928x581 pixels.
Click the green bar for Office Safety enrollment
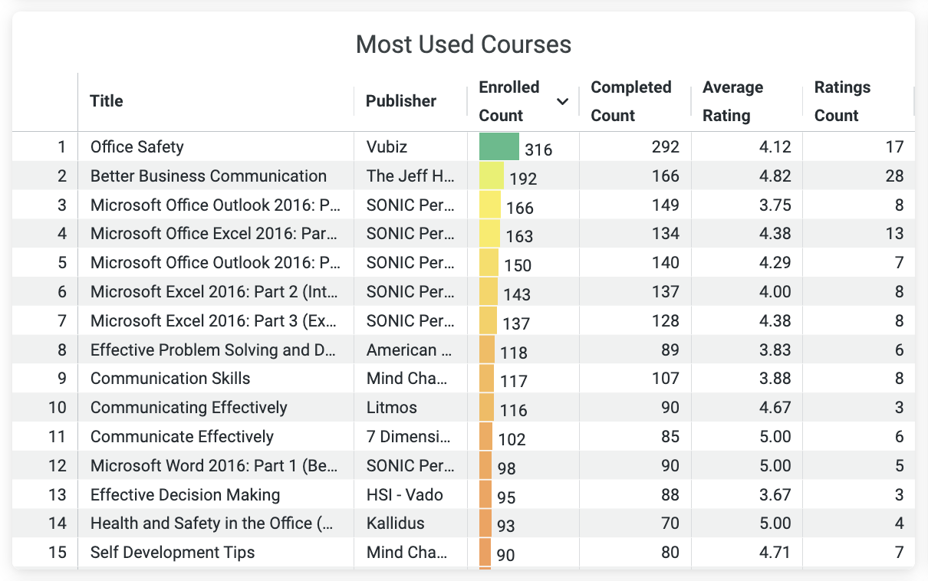point(499,146)
